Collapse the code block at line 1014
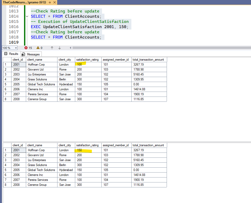 pyautogui.click(x=27, y=16)
